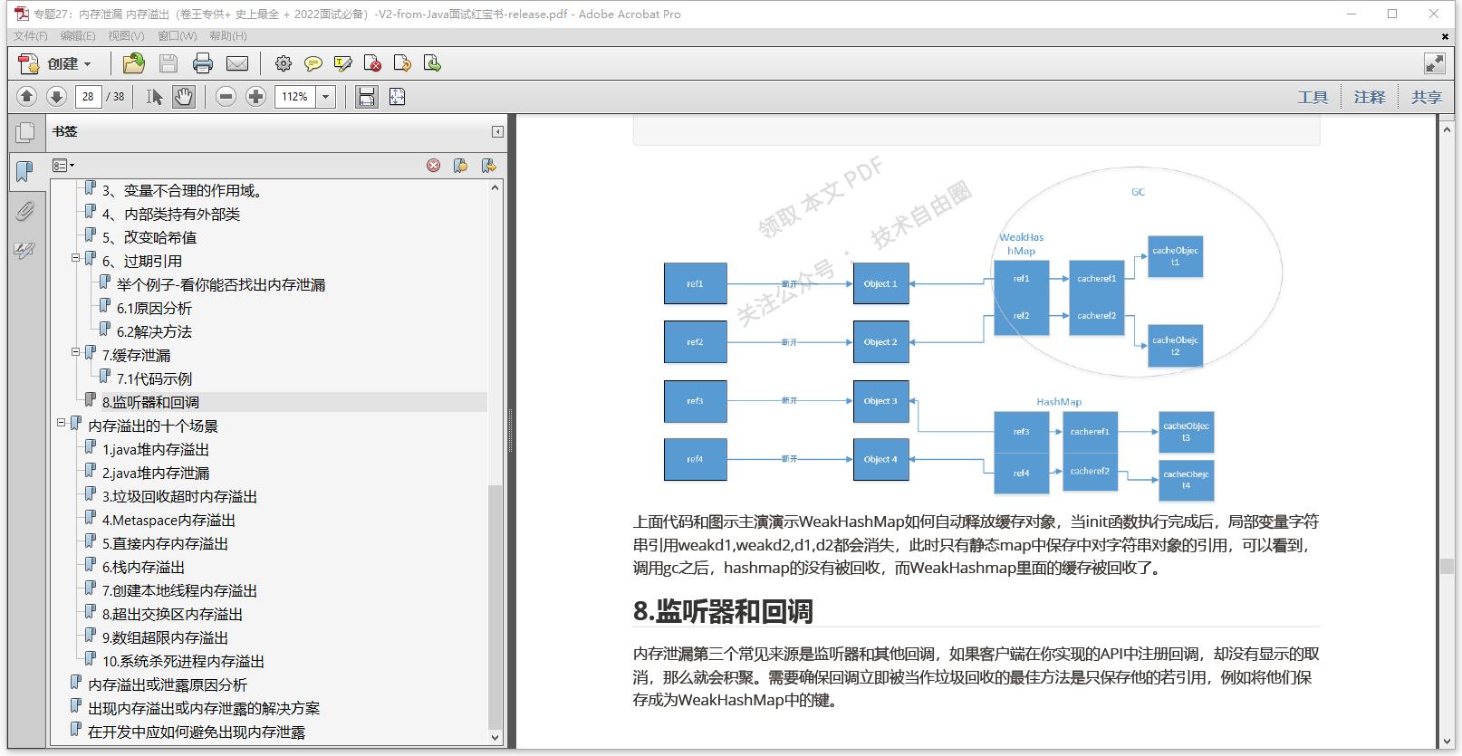Open the 编辑(E) menu

pyautogui.click(x=78, y=35)
